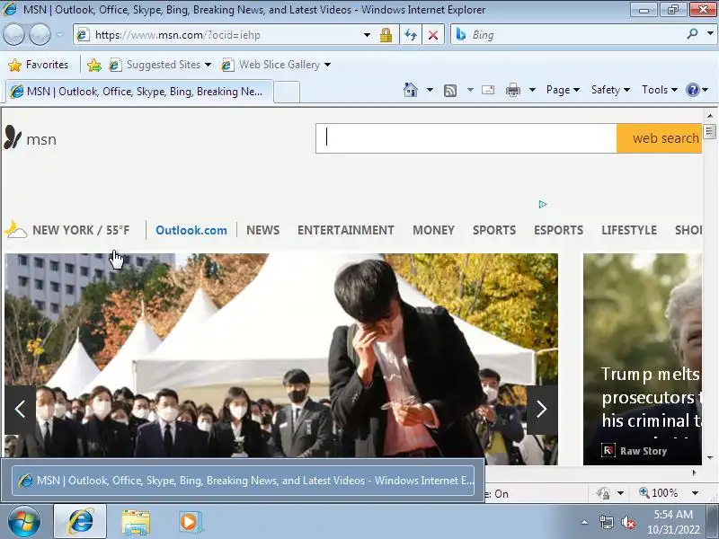Viewport: 719px width, 539px height.
Task: Click the MSN butterfly logo
Action: (x=13, y=137)
